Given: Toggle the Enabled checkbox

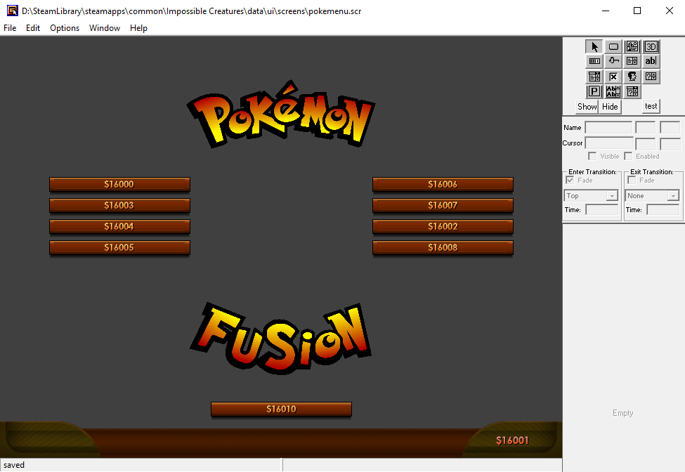Looking at the screenshot, I should [x=628, y=157].
